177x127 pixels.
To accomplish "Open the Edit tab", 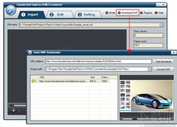I will pyautogui.click(x=60, y=15).
